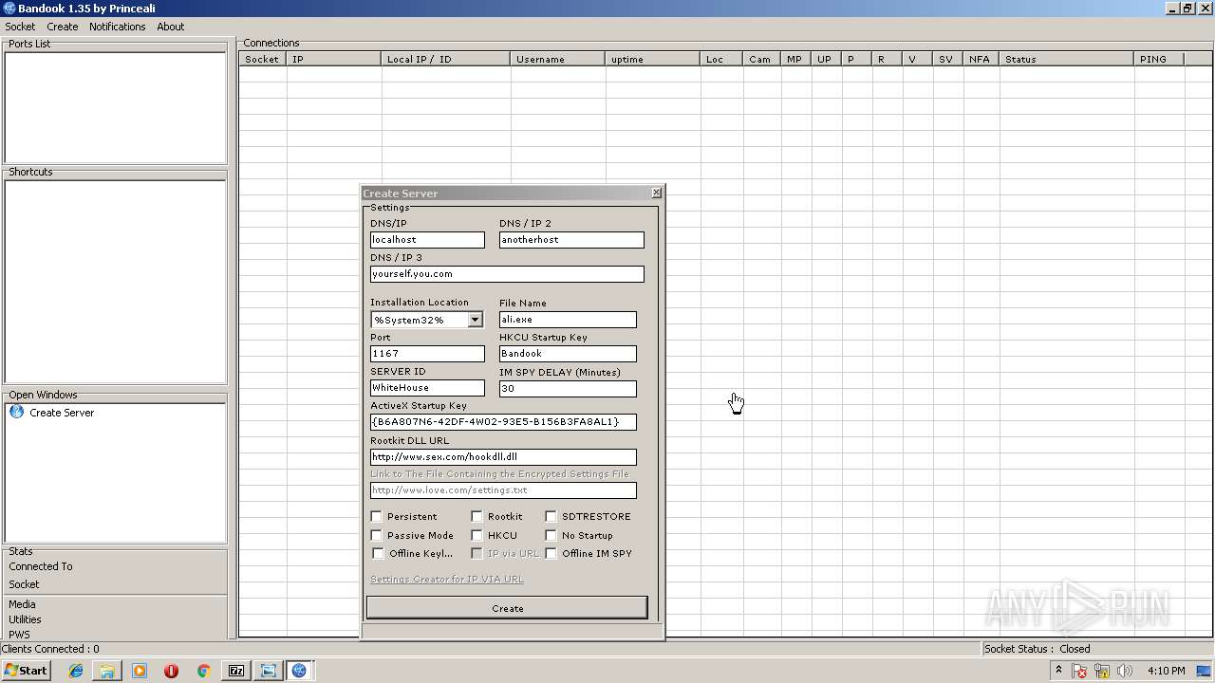
Task: Tick the No Startup checkbox
Action: pos(551,535)
